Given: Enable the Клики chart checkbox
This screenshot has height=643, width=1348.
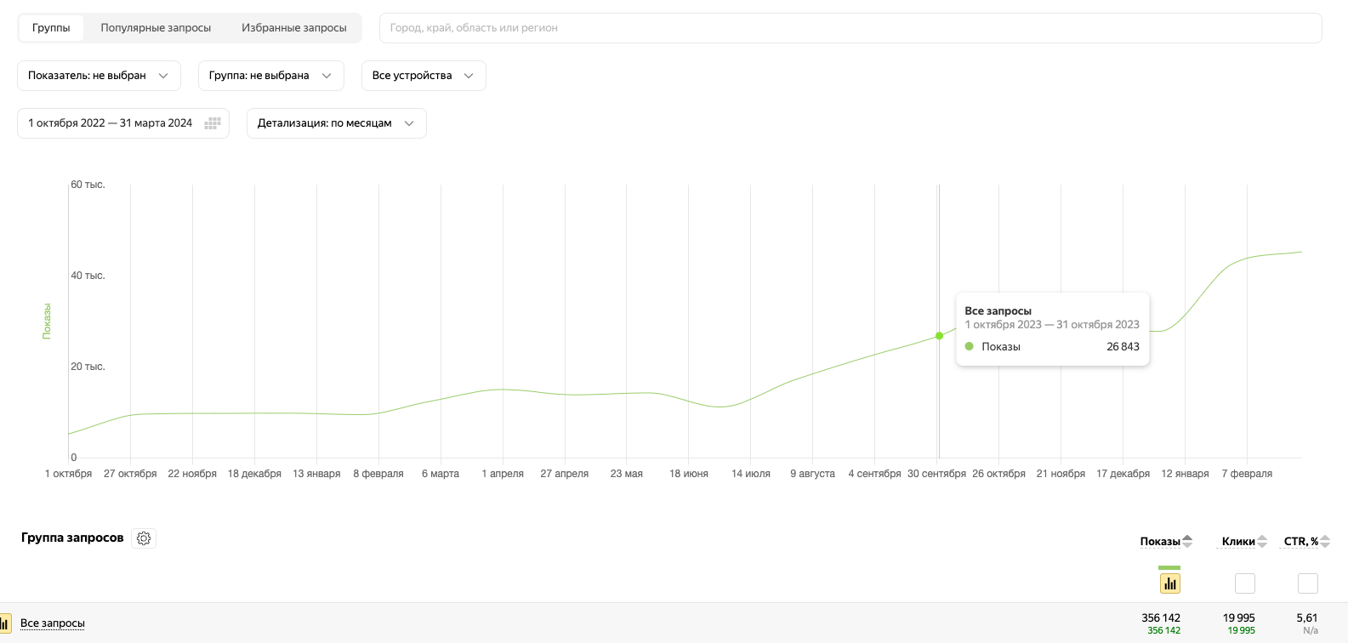Looking at the screenshot, I should coord(1244,583).
